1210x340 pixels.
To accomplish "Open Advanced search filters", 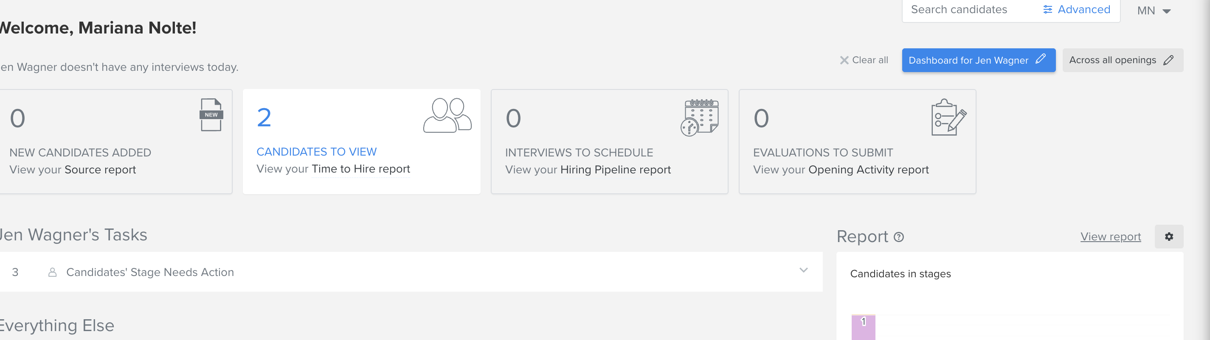I will 1077,9.
